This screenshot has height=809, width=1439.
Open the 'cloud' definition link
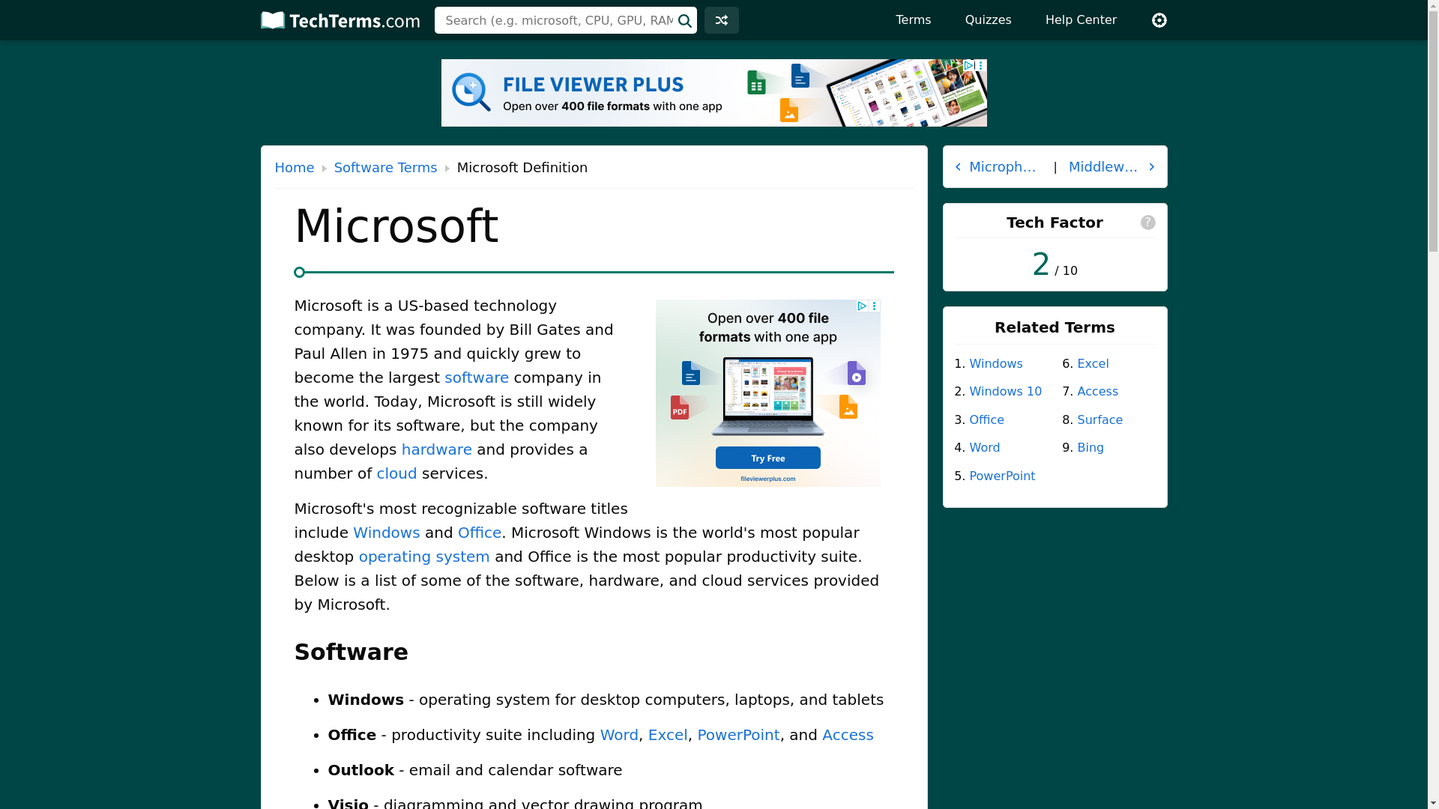(396, 473)
